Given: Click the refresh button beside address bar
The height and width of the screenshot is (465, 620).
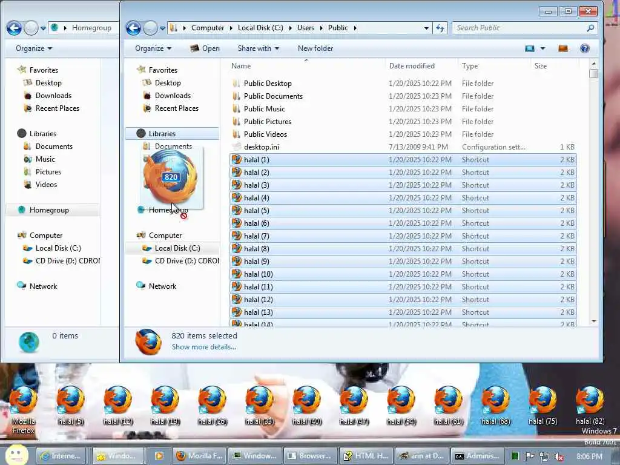Looking at the screenshot, I should [440, 28].
